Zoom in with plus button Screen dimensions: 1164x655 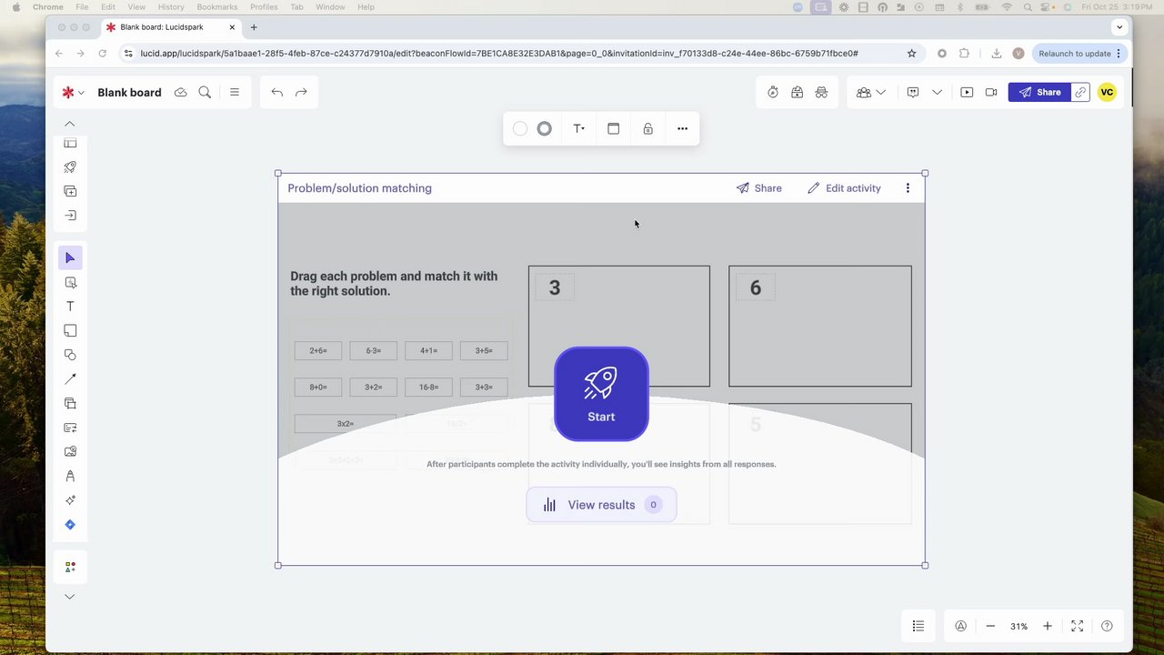tap(1047, 626)
